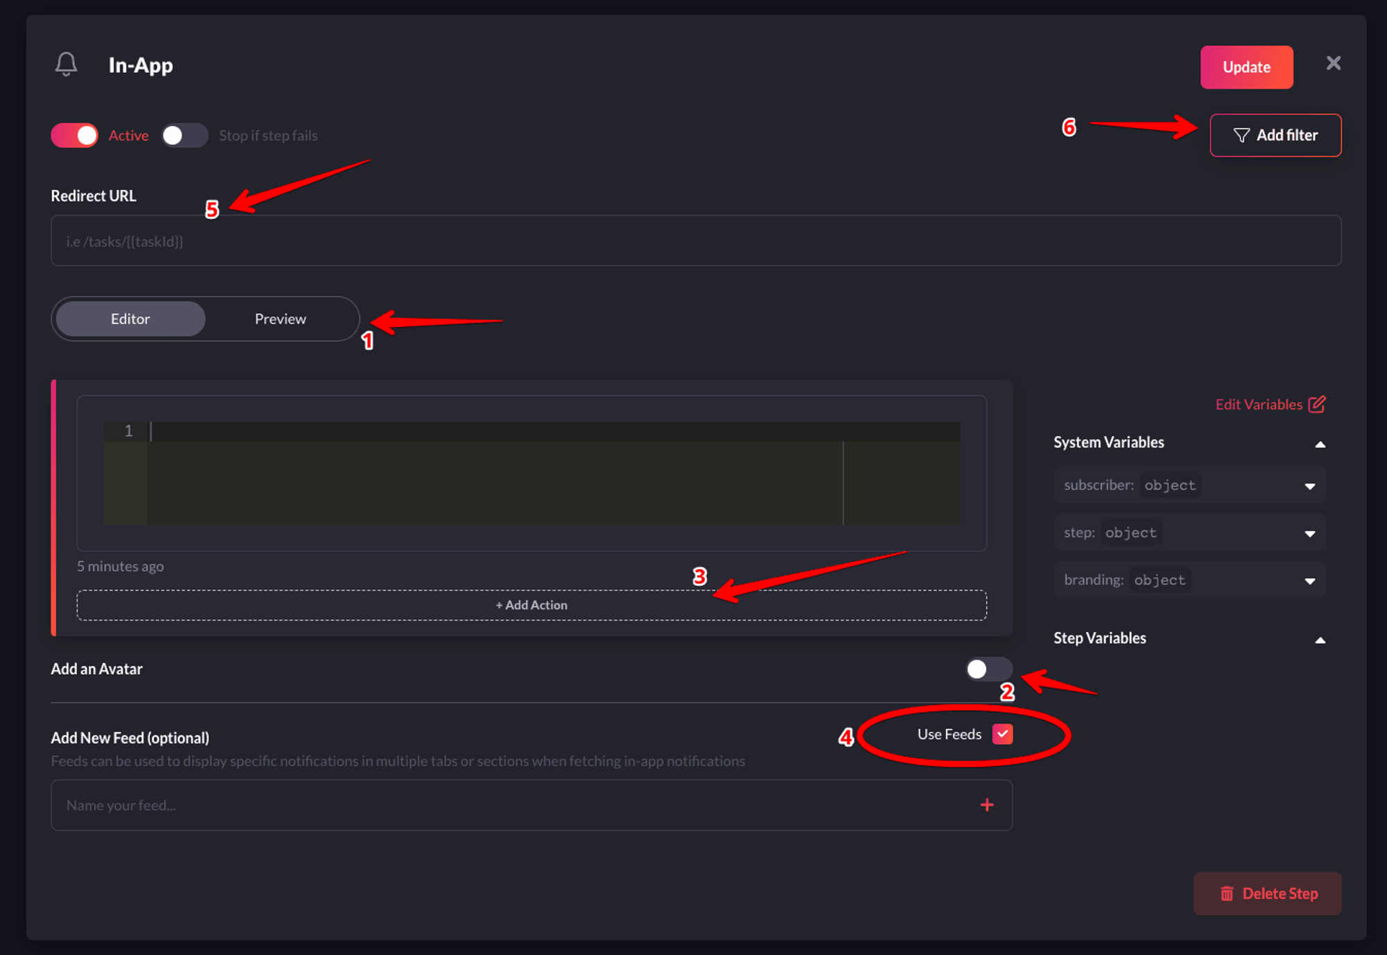The height and width of the screenshot is (955, 1387).
Task: Click the + Add Action button
Action: 531,605
